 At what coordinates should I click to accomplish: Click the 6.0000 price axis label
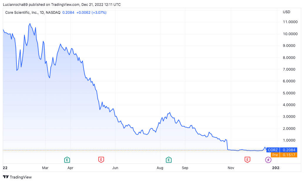[289, 81]
